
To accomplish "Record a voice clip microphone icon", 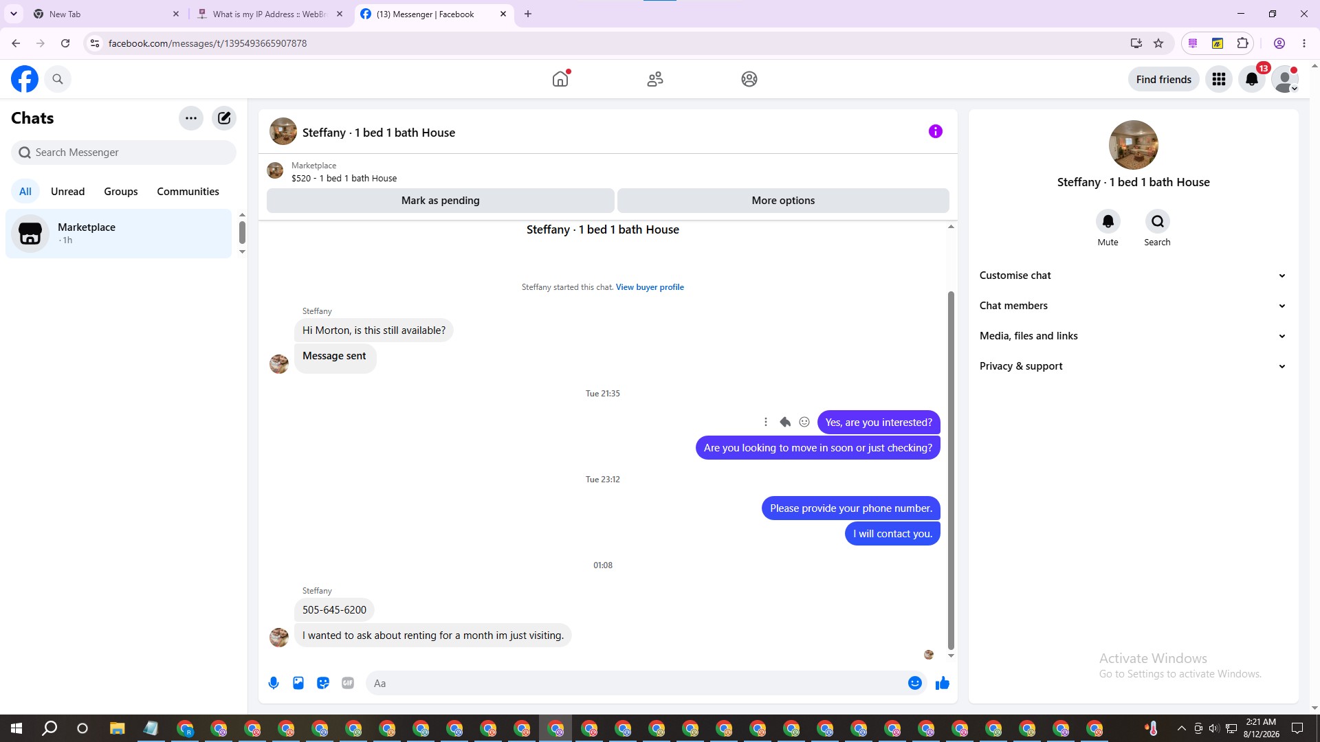I will point(274,683).
